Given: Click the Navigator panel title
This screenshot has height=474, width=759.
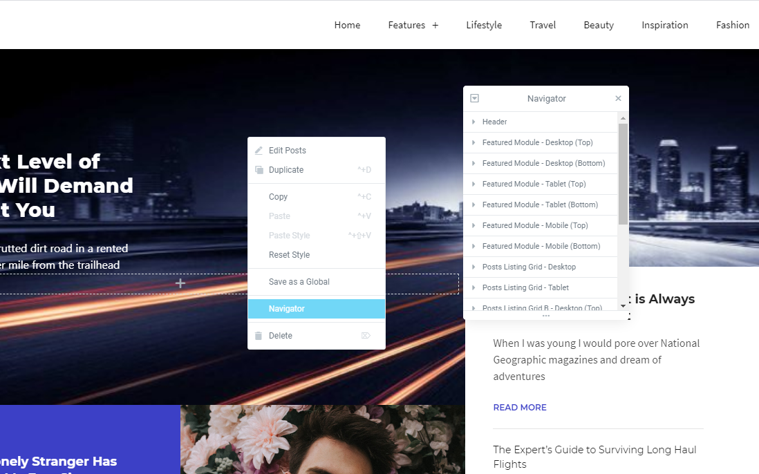Looking at the screenshot, I should point(547,99).
